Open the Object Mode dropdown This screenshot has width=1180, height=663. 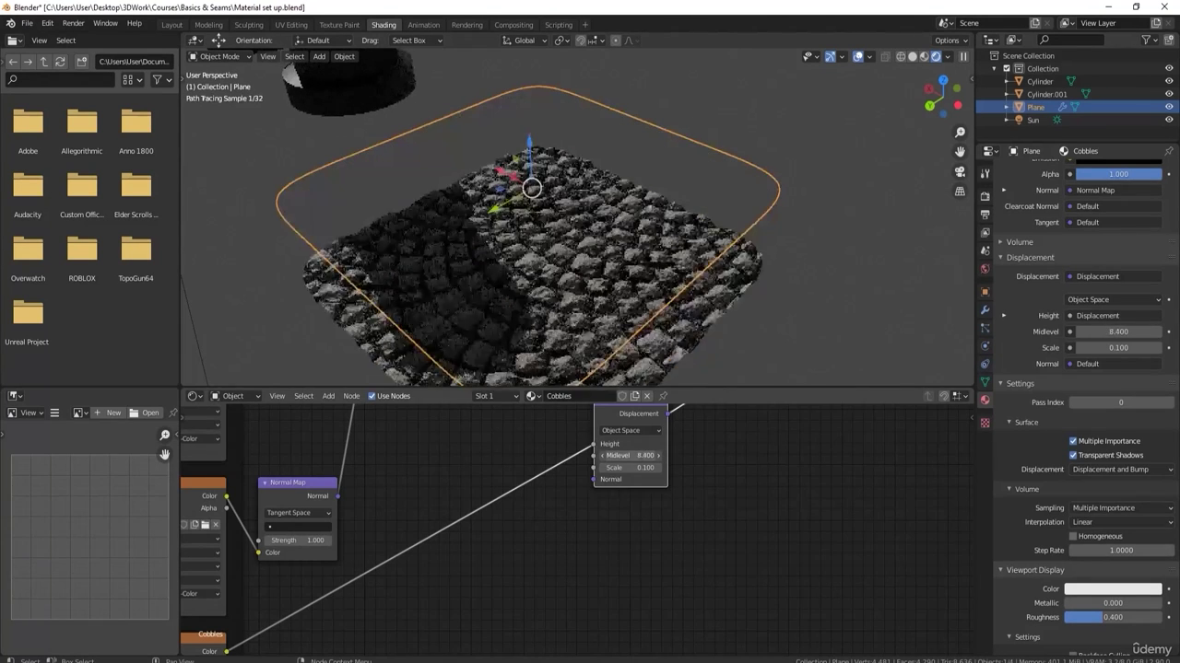tap(218, 56)
